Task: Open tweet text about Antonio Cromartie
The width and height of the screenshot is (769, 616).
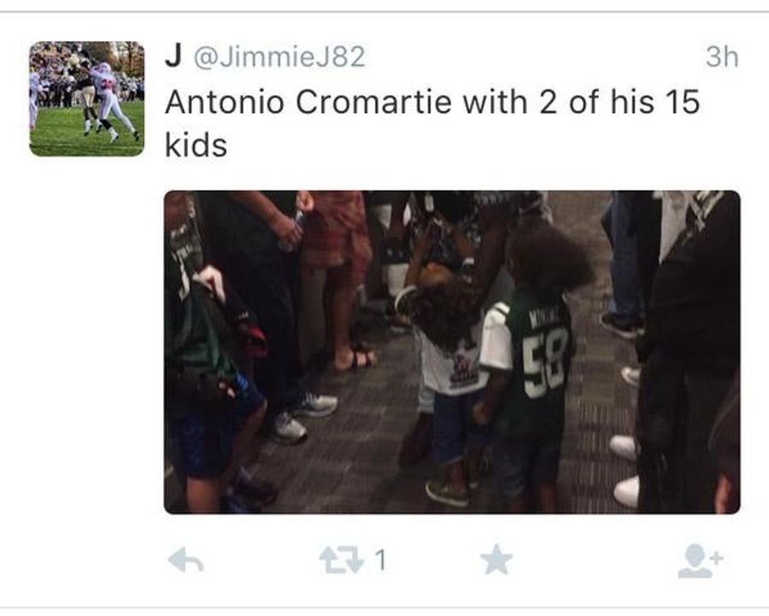Action: [431, 124]
